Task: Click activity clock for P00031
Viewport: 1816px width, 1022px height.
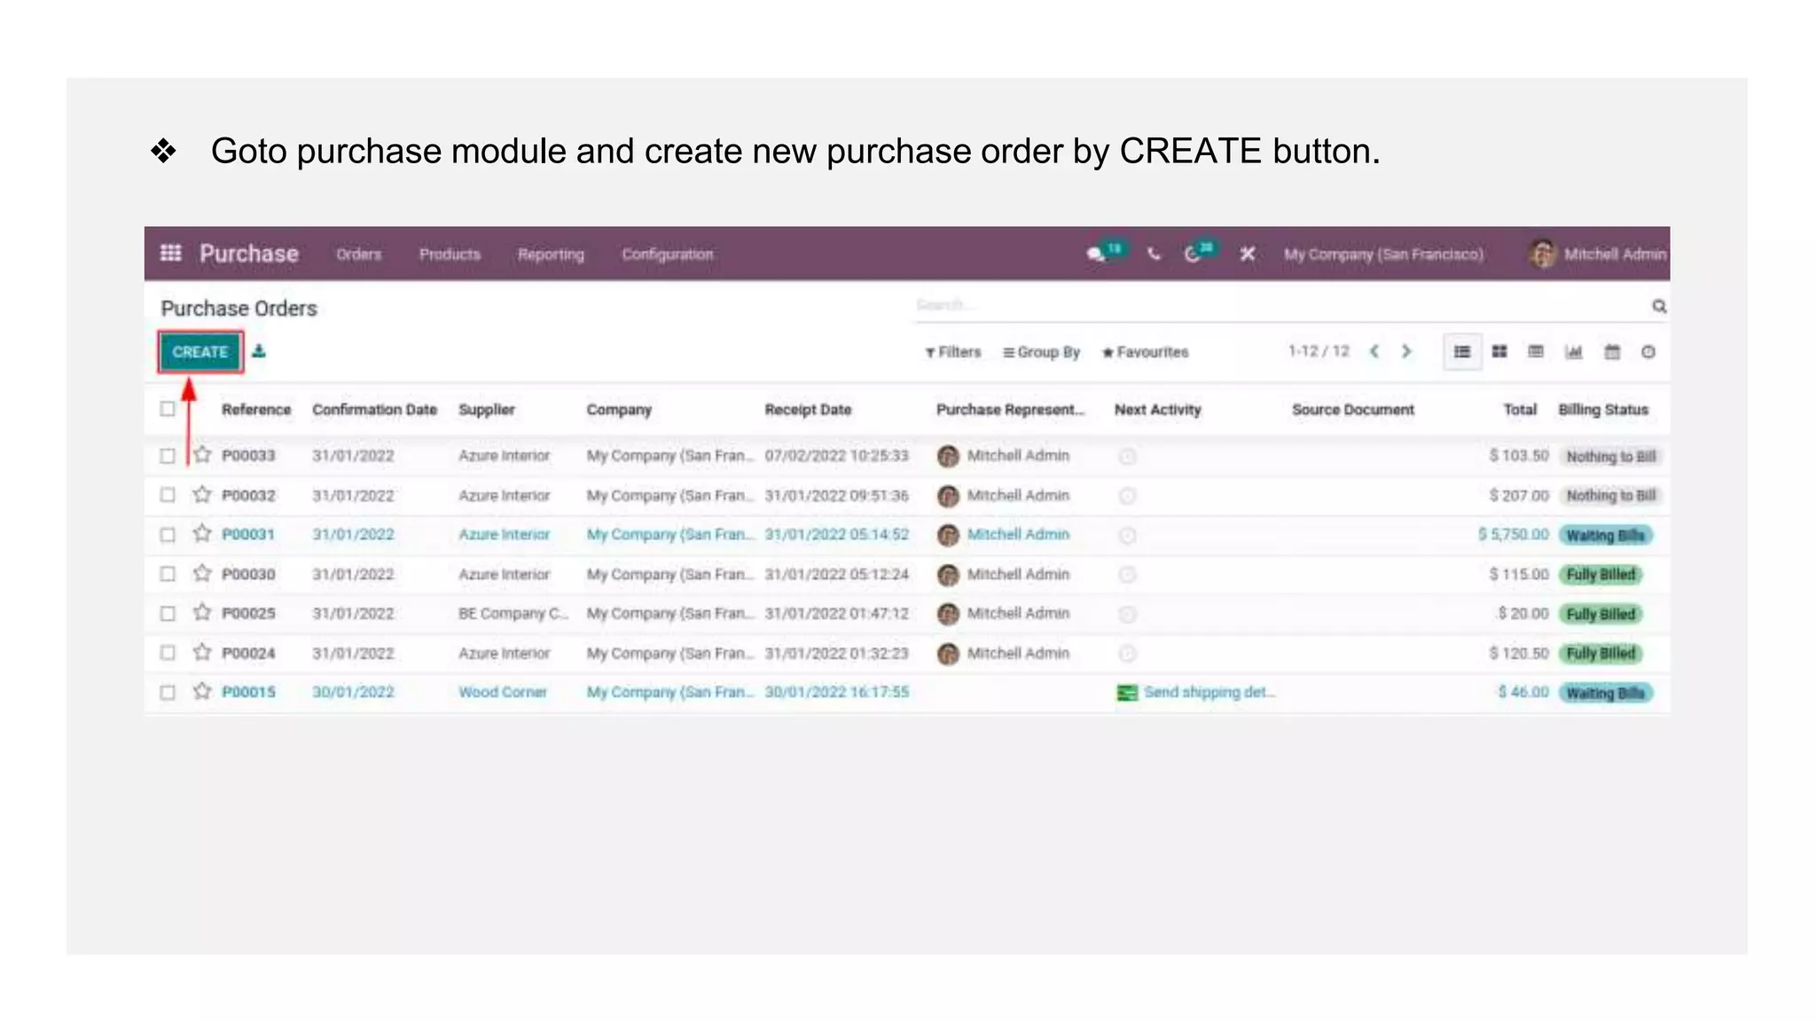Action: 1127,535
